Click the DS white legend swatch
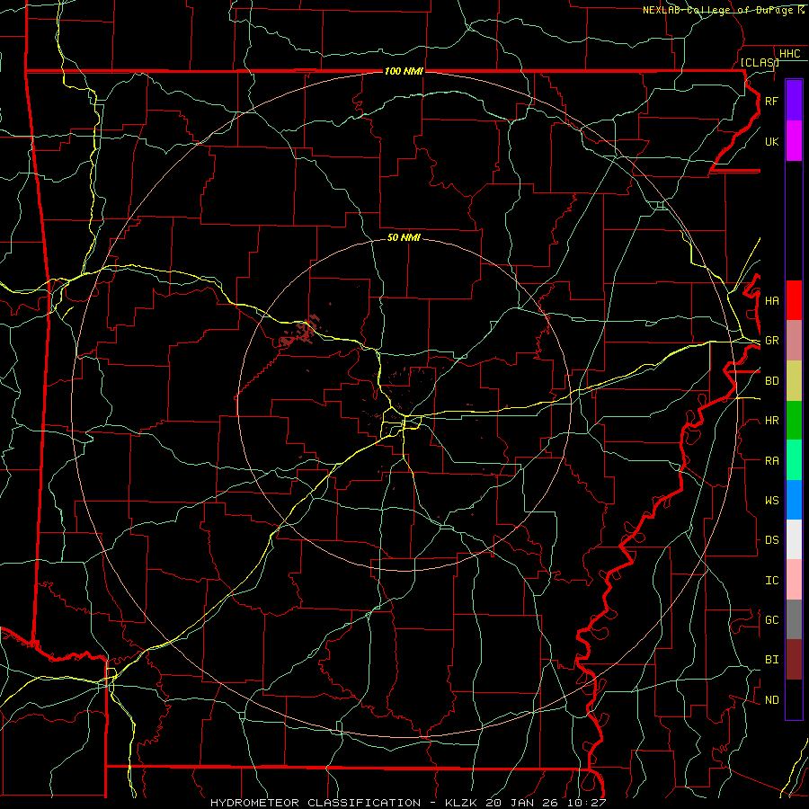The image size is (809, 809). 794,539
